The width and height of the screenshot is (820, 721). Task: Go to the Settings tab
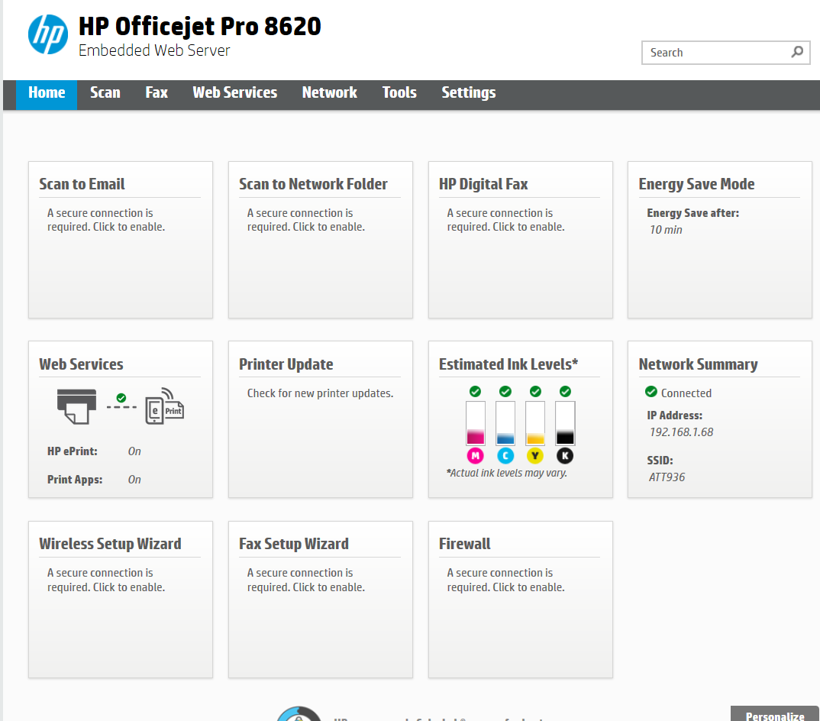[468, 92]
